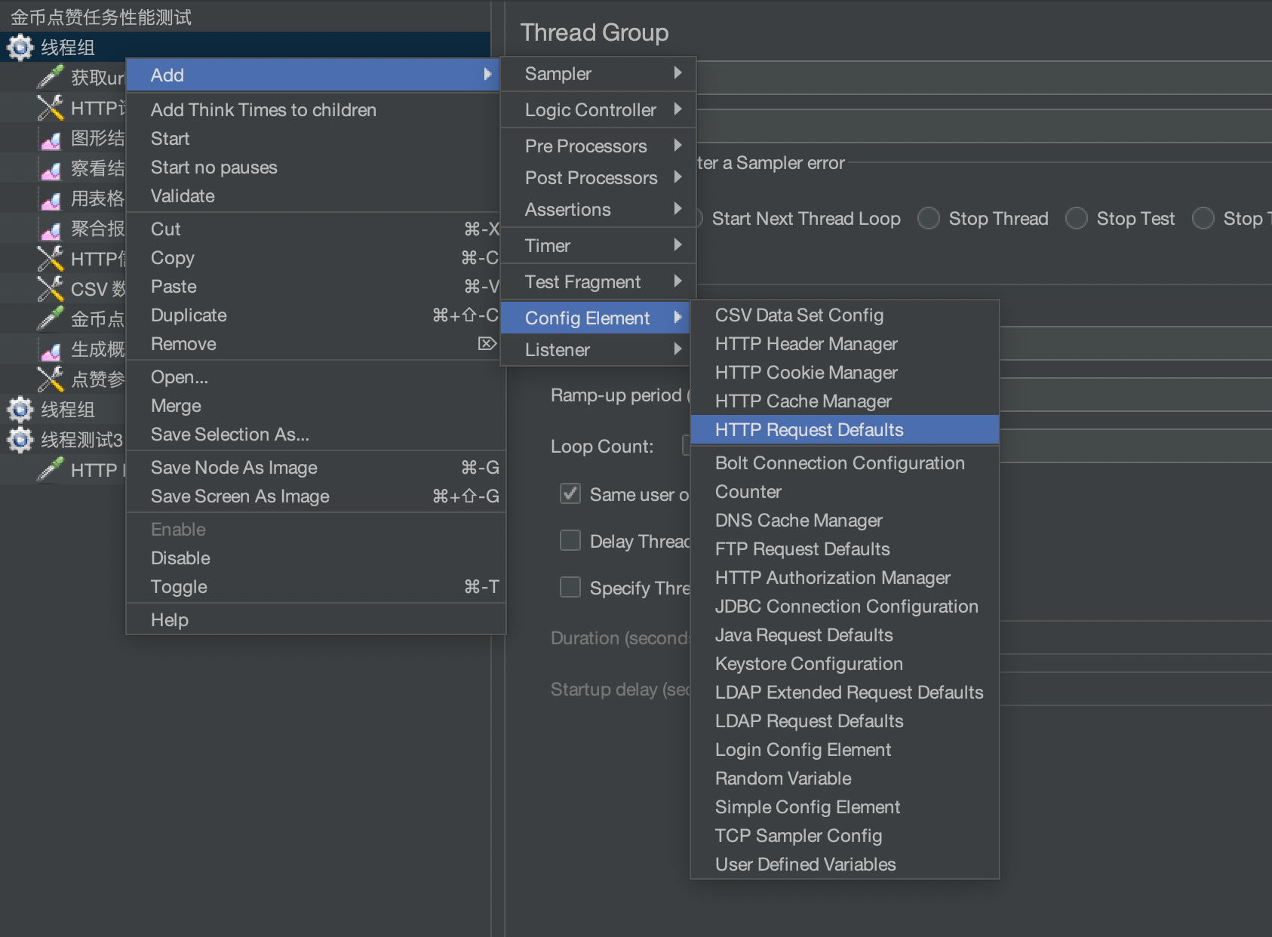1272x937 pixels.
Task: Click the listener icon next to 生成概
Action: click(51, 350)
